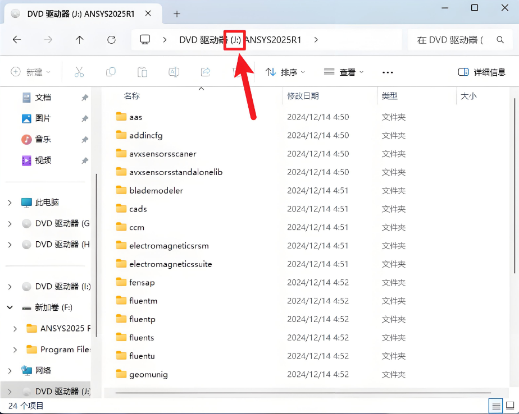Collapse the New Volume (F:) node
The height and width of the screenshot is (414, 519).
[x=10, y=307]
